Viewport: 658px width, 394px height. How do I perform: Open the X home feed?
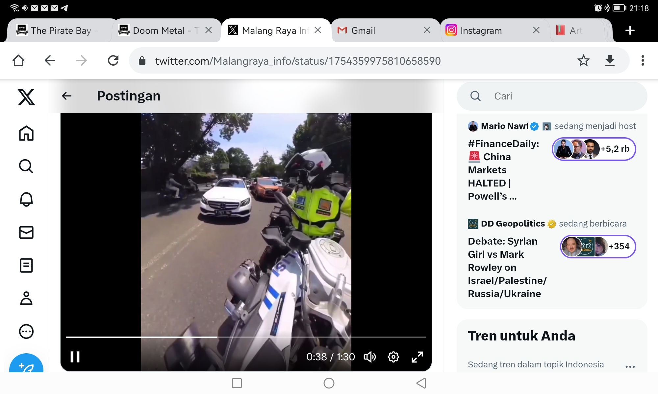tap(26, 134)
